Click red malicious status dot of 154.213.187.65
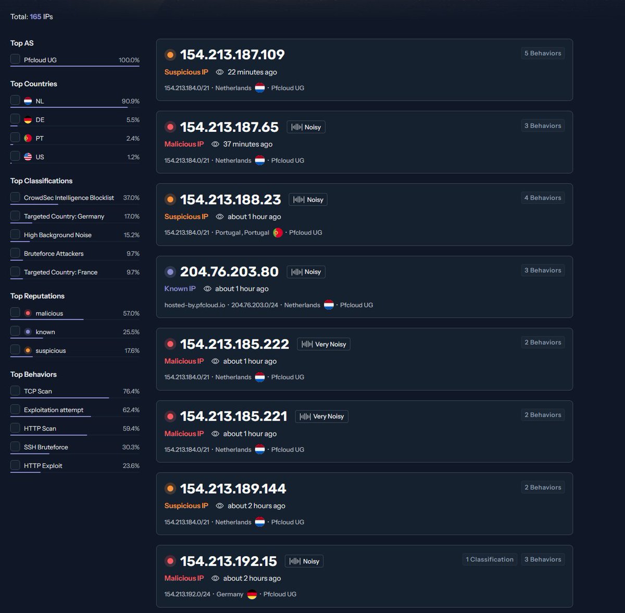The width and height of the screenshot is (625, 613). tap(170, 127)
